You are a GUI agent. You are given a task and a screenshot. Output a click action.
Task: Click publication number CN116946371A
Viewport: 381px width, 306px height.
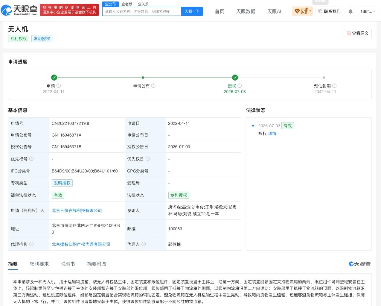tap(67, 135)
